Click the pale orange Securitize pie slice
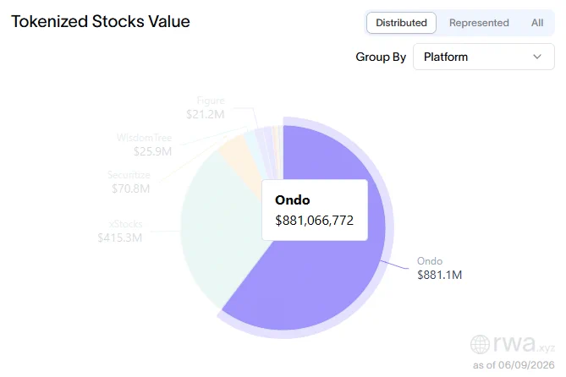Image resolution: width=566 pixels, height=377 pixels. point(242,159)
